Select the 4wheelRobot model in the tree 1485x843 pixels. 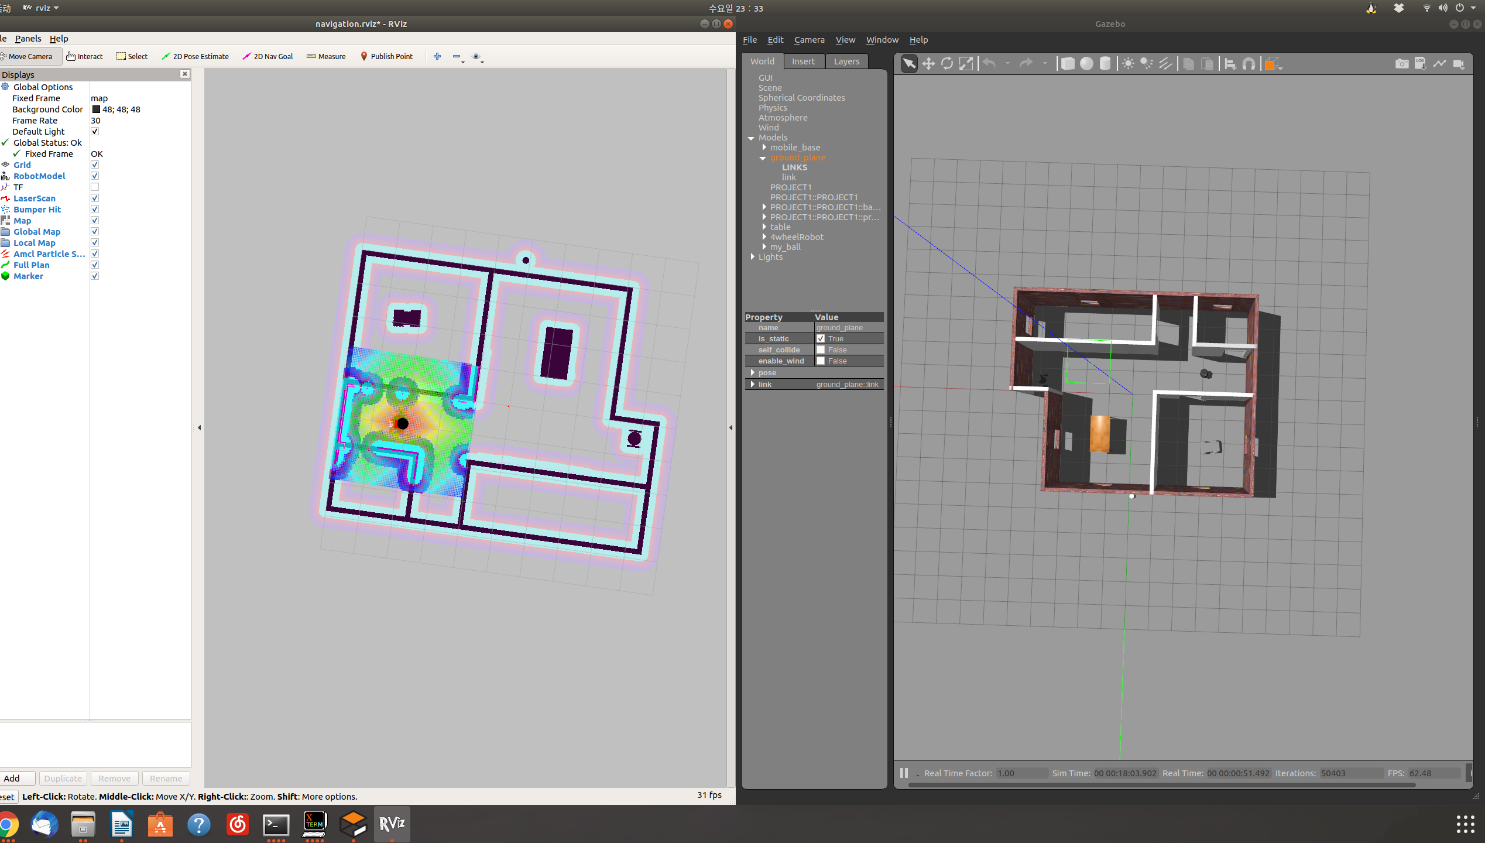797,237
